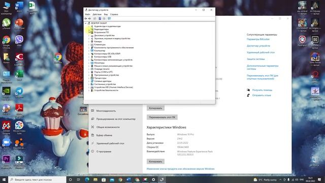
Task: Open Excel shortcut at top of desktop
Action: point(32,8)
